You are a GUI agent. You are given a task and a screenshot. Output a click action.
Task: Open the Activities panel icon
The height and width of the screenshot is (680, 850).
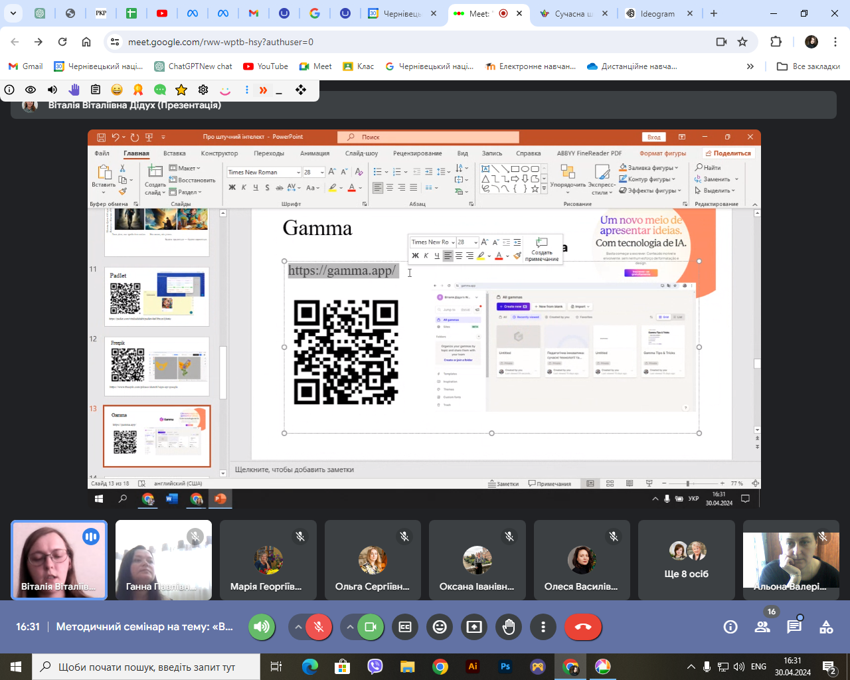[826, 627]
